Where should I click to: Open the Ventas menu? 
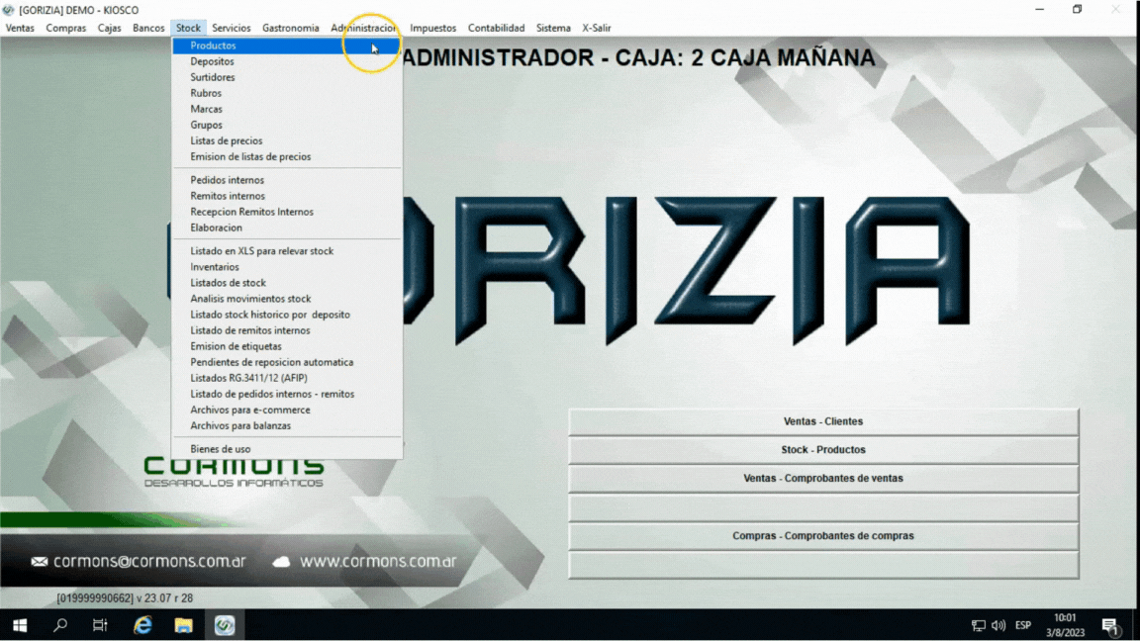tap(20, 28)
